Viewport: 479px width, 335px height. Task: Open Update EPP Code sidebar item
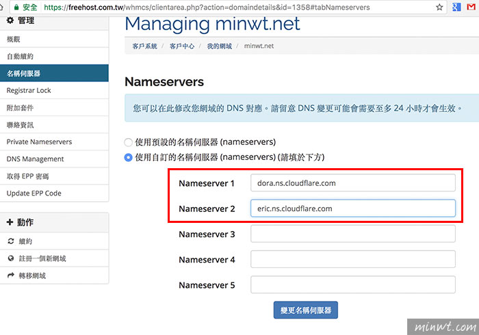coord(54,193)
